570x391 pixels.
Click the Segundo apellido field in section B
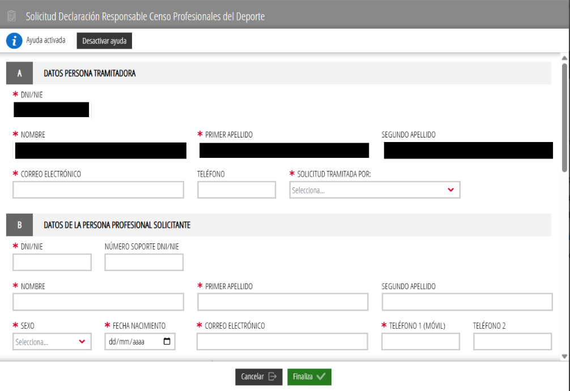click(467, 302)
